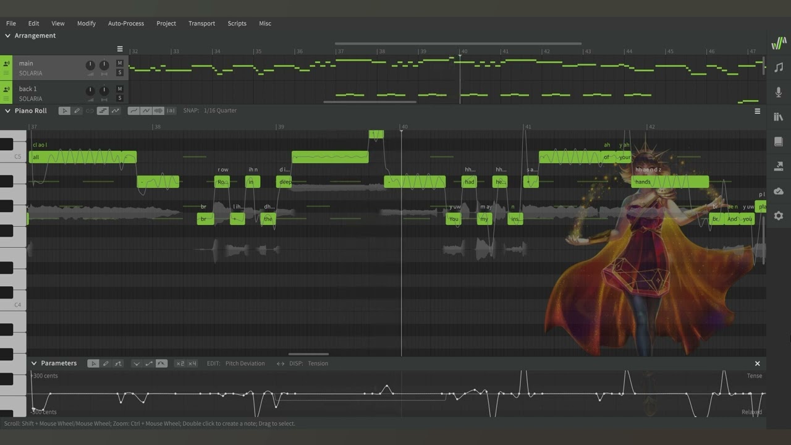Solo the main track
This screenshot has width=791, height=445.
tap(120, 73)
